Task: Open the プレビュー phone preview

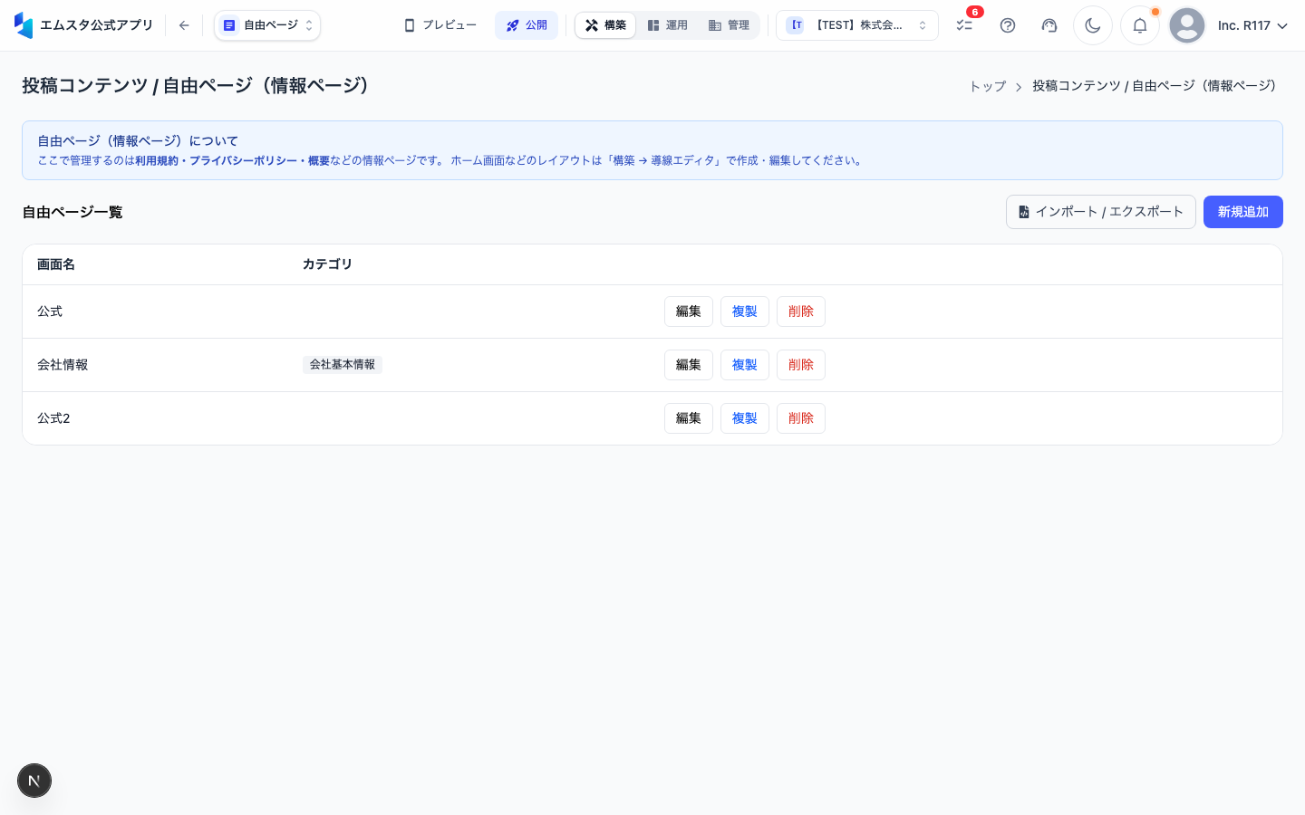Action: pyautogui.click(x=440, y=25)
